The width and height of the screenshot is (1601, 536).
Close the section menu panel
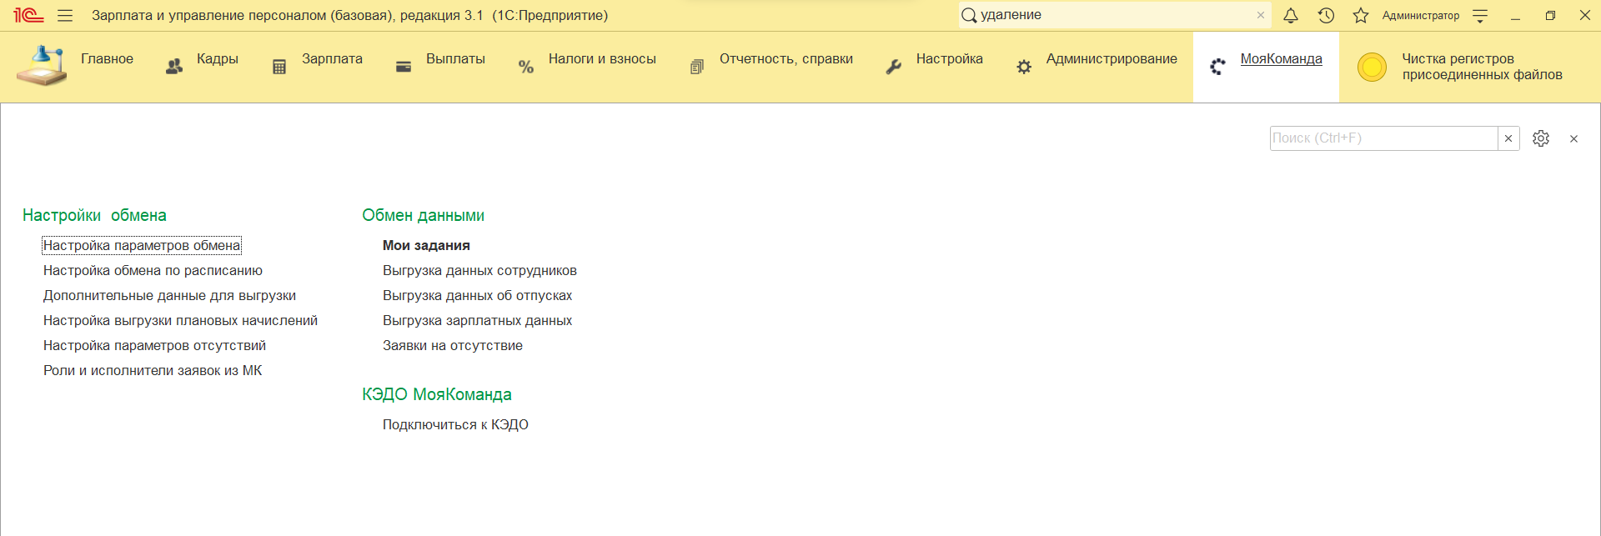pos(1573,139)
